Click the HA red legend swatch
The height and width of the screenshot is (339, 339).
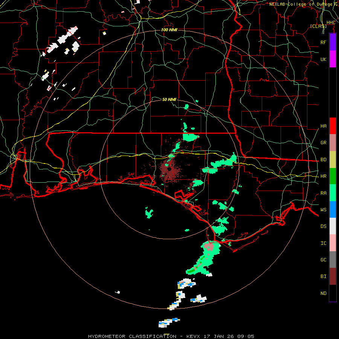click(x=333, y=126)
